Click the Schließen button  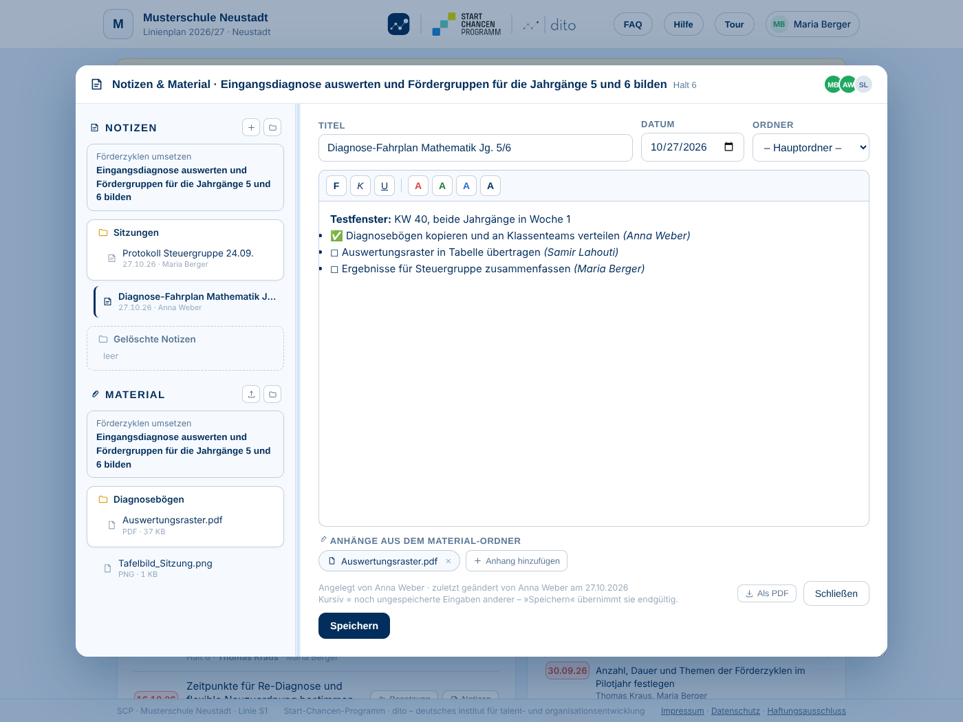[836, 593]
